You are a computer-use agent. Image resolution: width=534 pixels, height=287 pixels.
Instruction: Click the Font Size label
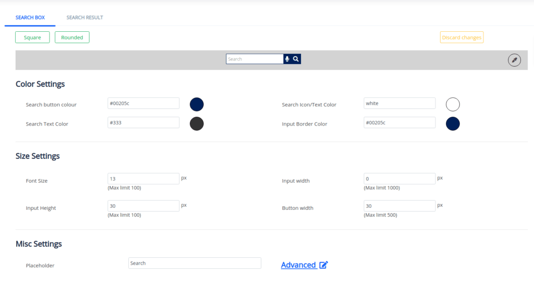pos(37,181)
